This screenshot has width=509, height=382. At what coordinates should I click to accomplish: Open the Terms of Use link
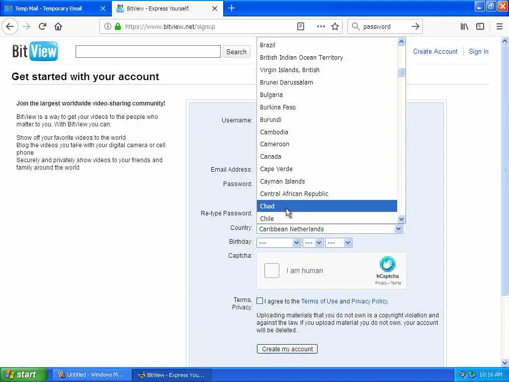coord(320,301)
